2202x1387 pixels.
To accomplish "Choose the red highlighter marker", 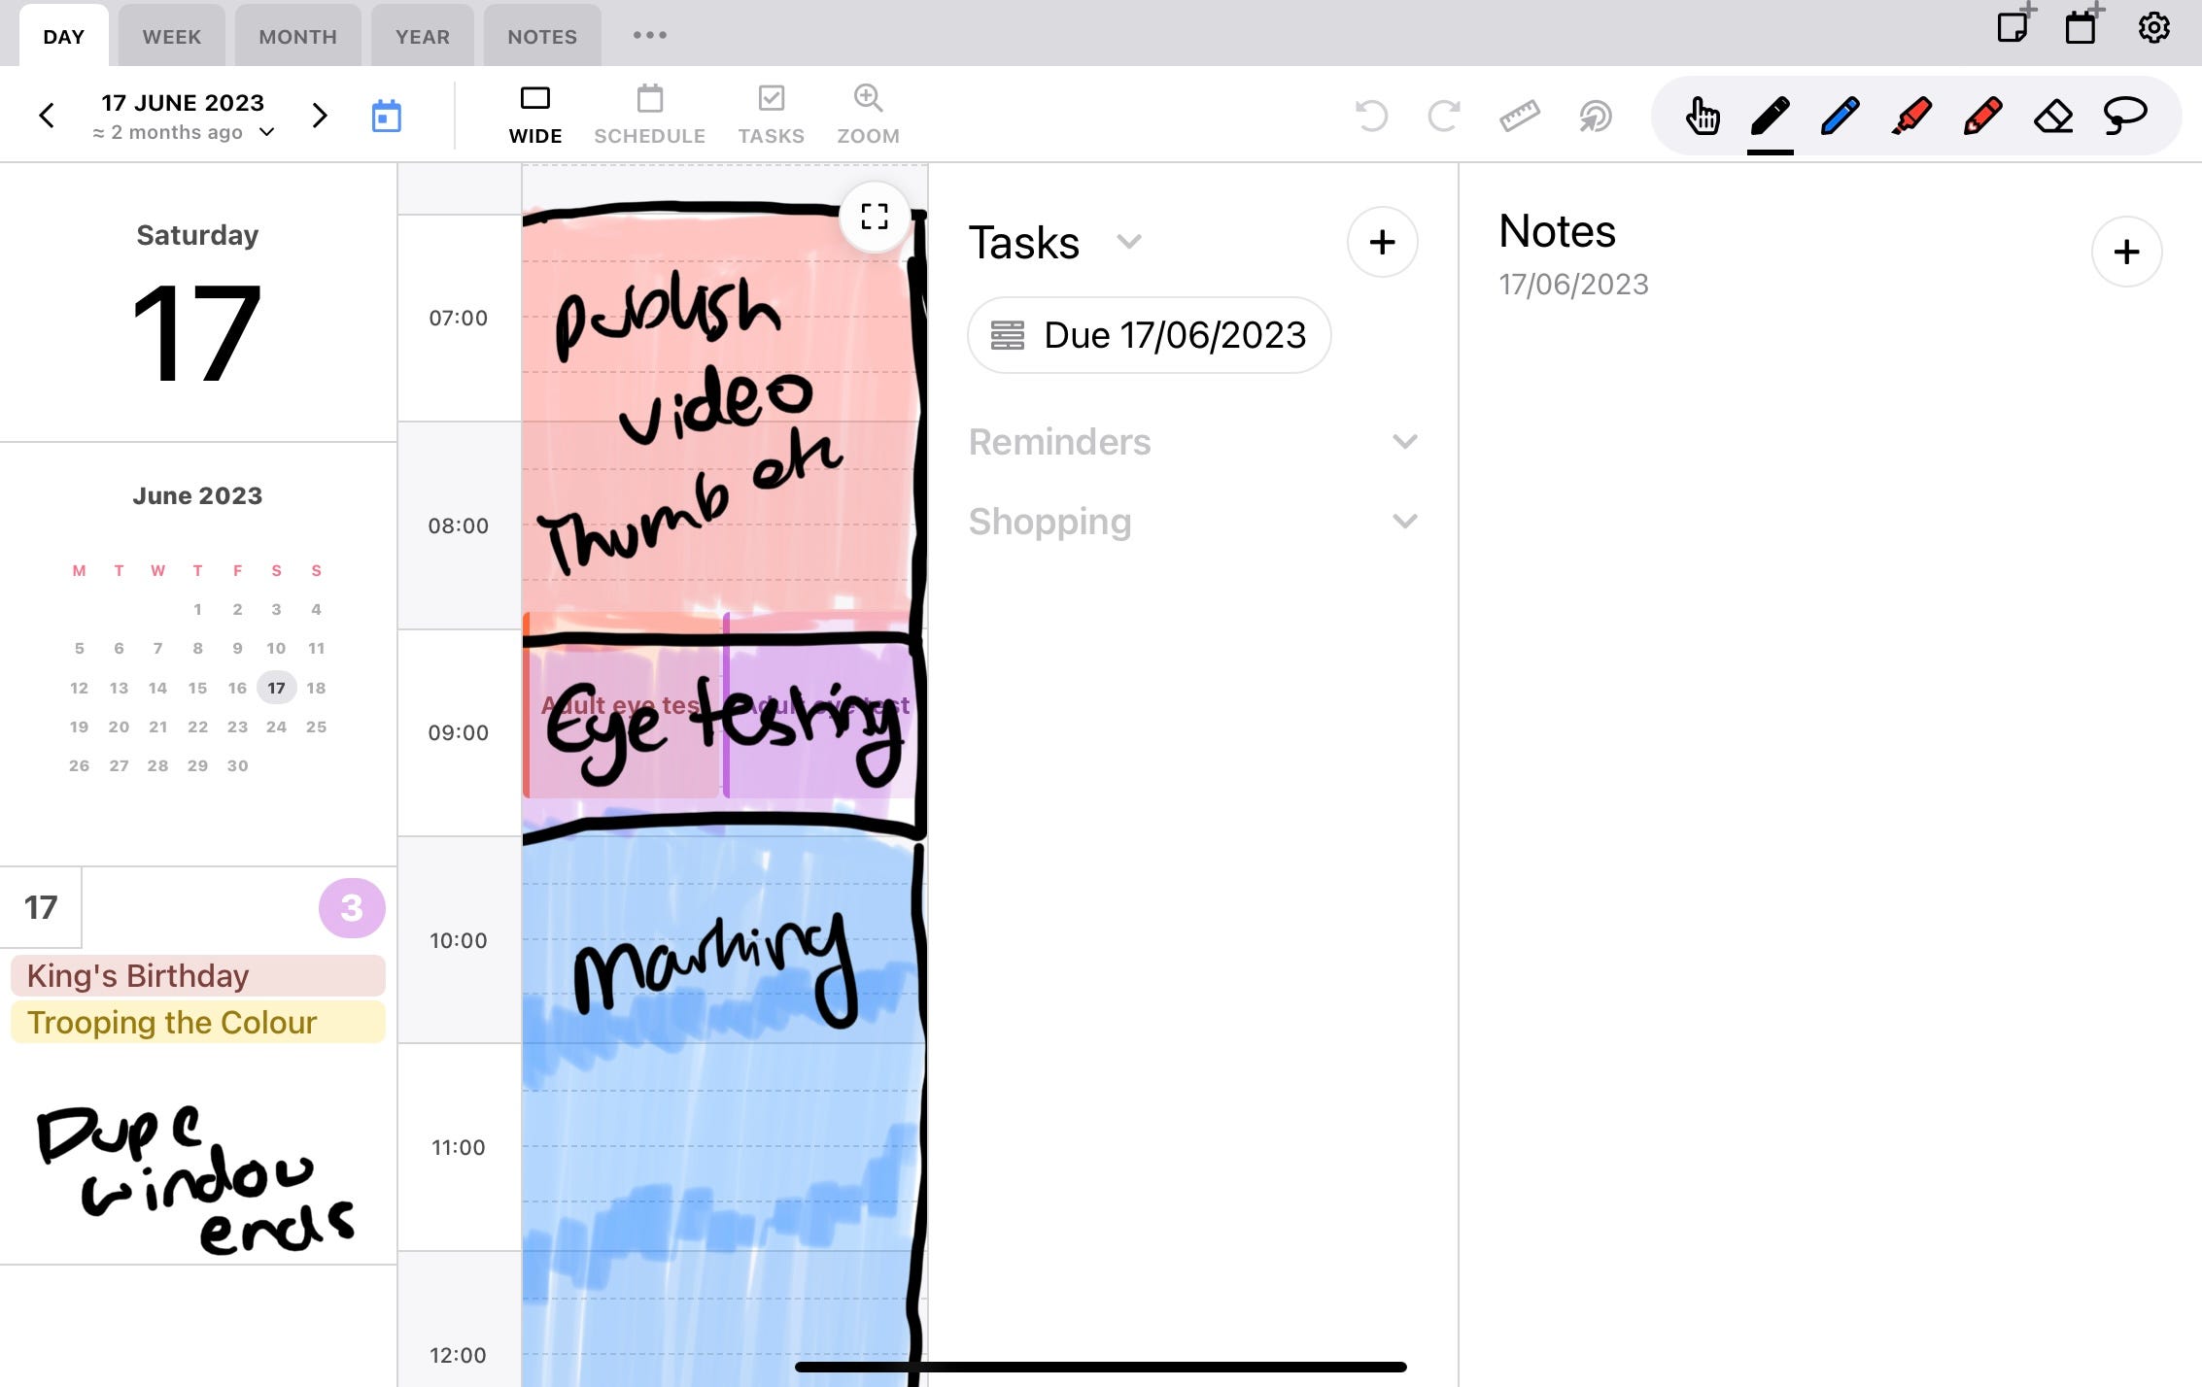I will (x=1910, y=117).
